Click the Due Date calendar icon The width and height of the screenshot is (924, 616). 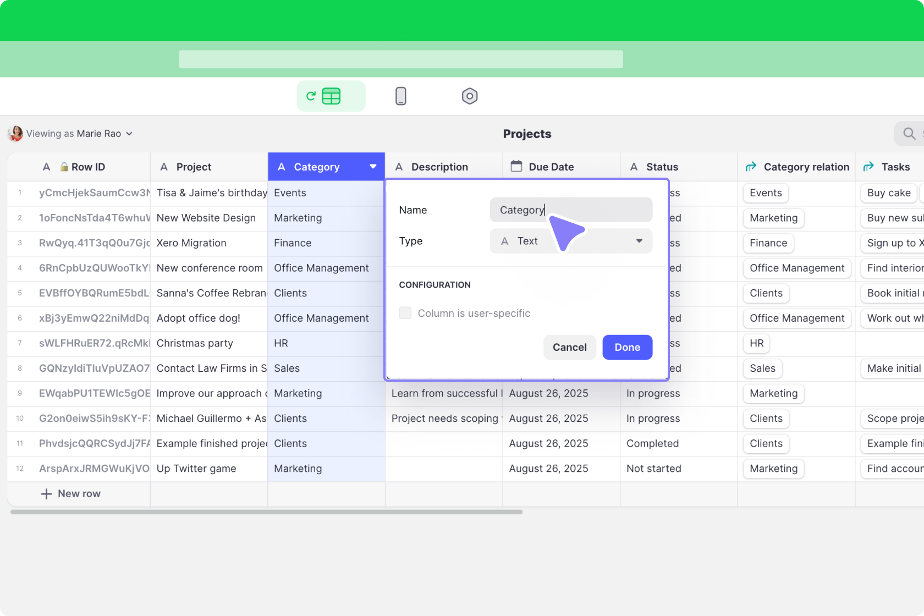point(516,167)
